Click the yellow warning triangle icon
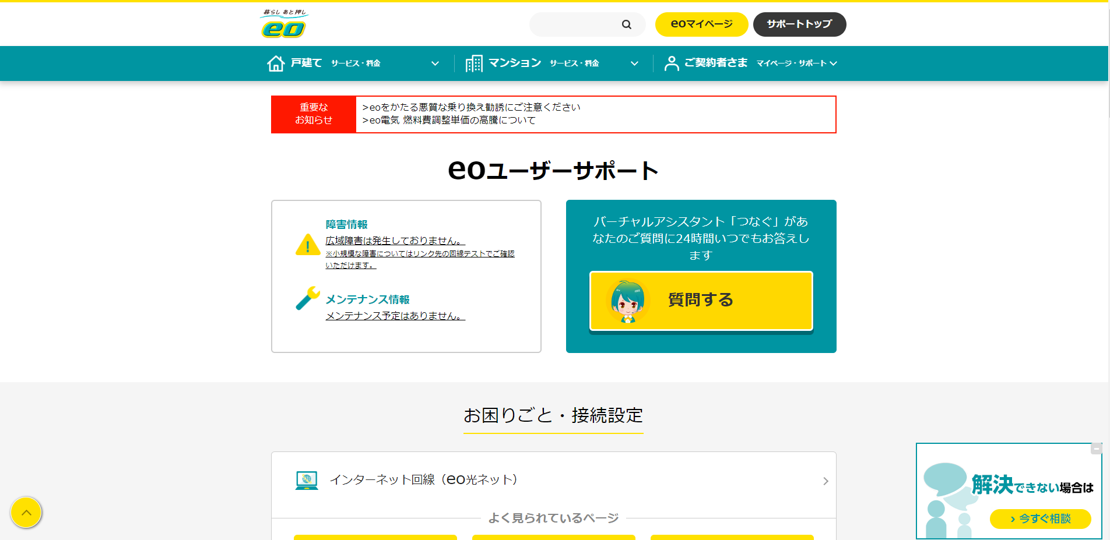Viewport: 1110px width, 540px height. (307, 245)
